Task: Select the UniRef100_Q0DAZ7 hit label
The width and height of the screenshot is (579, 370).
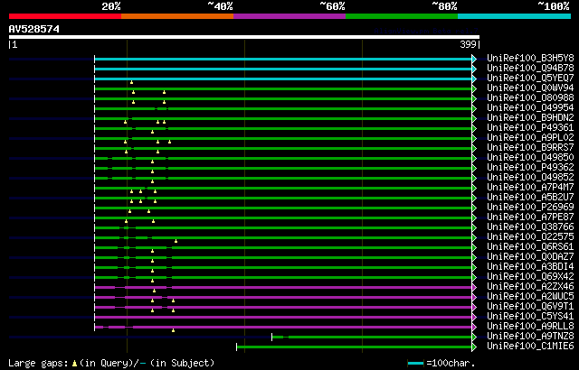Action: 530,257
